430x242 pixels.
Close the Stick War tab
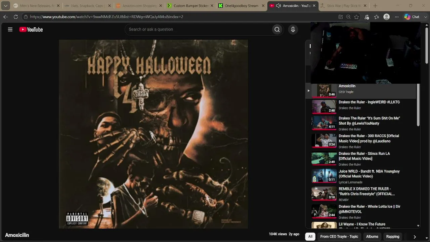365,6
